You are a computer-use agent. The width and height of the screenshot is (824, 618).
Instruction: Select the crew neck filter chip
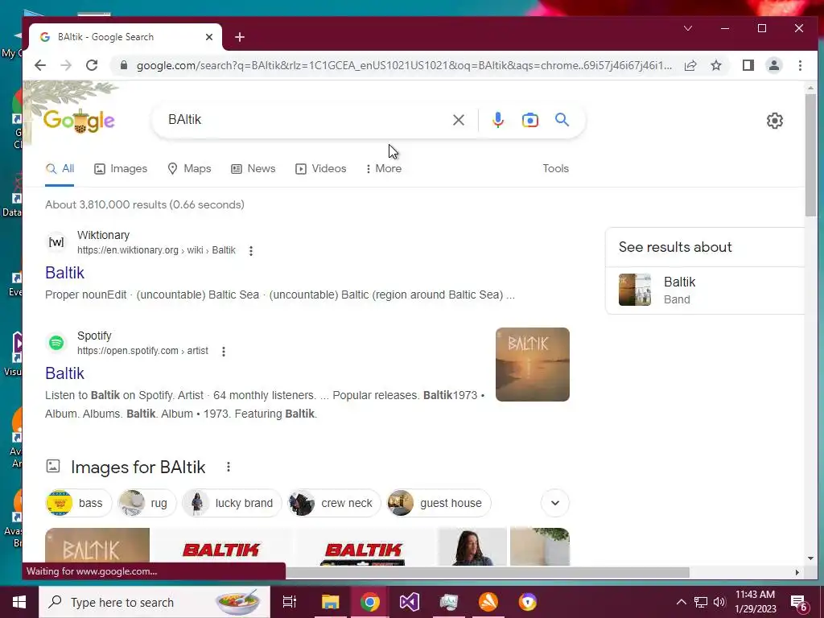coord(334,503)
